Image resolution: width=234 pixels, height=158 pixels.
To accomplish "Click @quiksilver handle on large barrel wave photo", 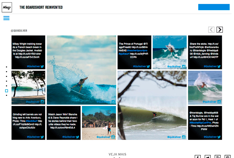I will (174, 137).
